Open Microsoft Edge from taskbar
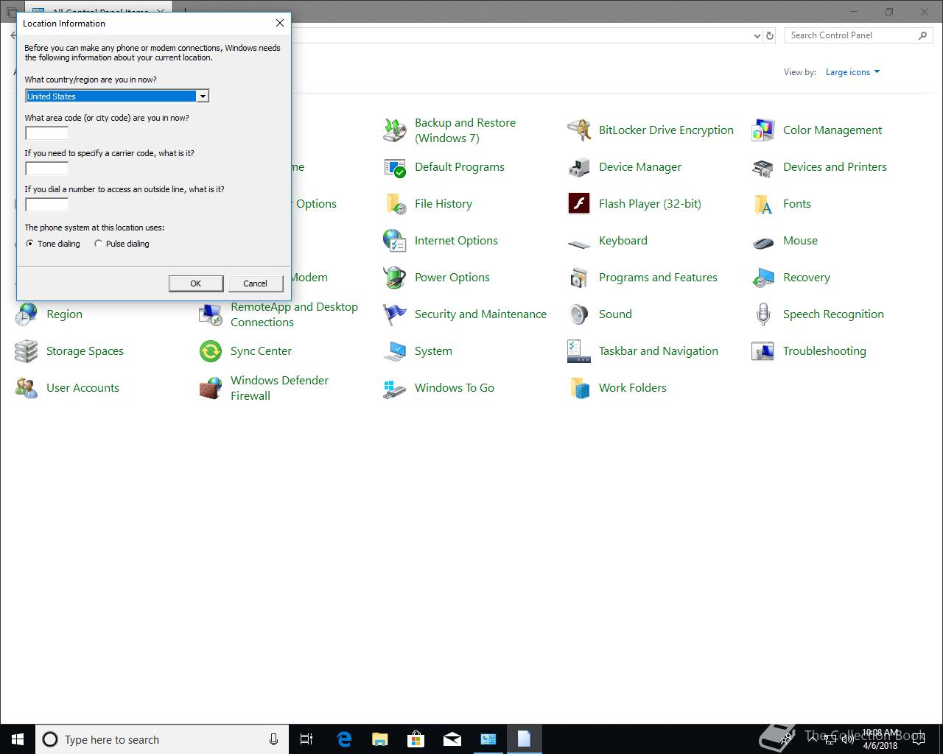The height and width of the screenshot is (754, 943). 344,739
